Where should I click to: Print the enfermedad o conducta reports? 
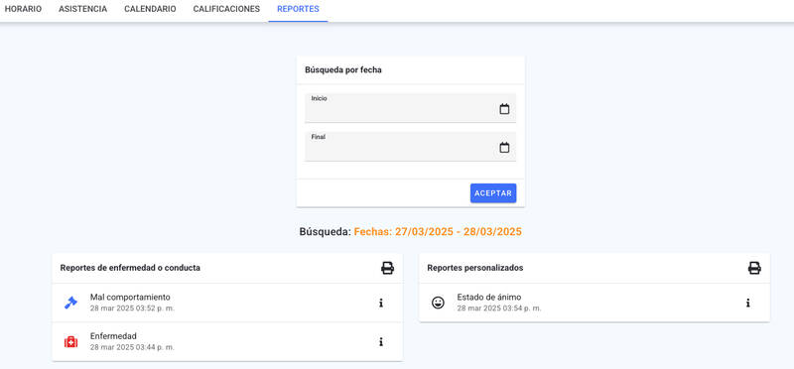tap(387, 268)
